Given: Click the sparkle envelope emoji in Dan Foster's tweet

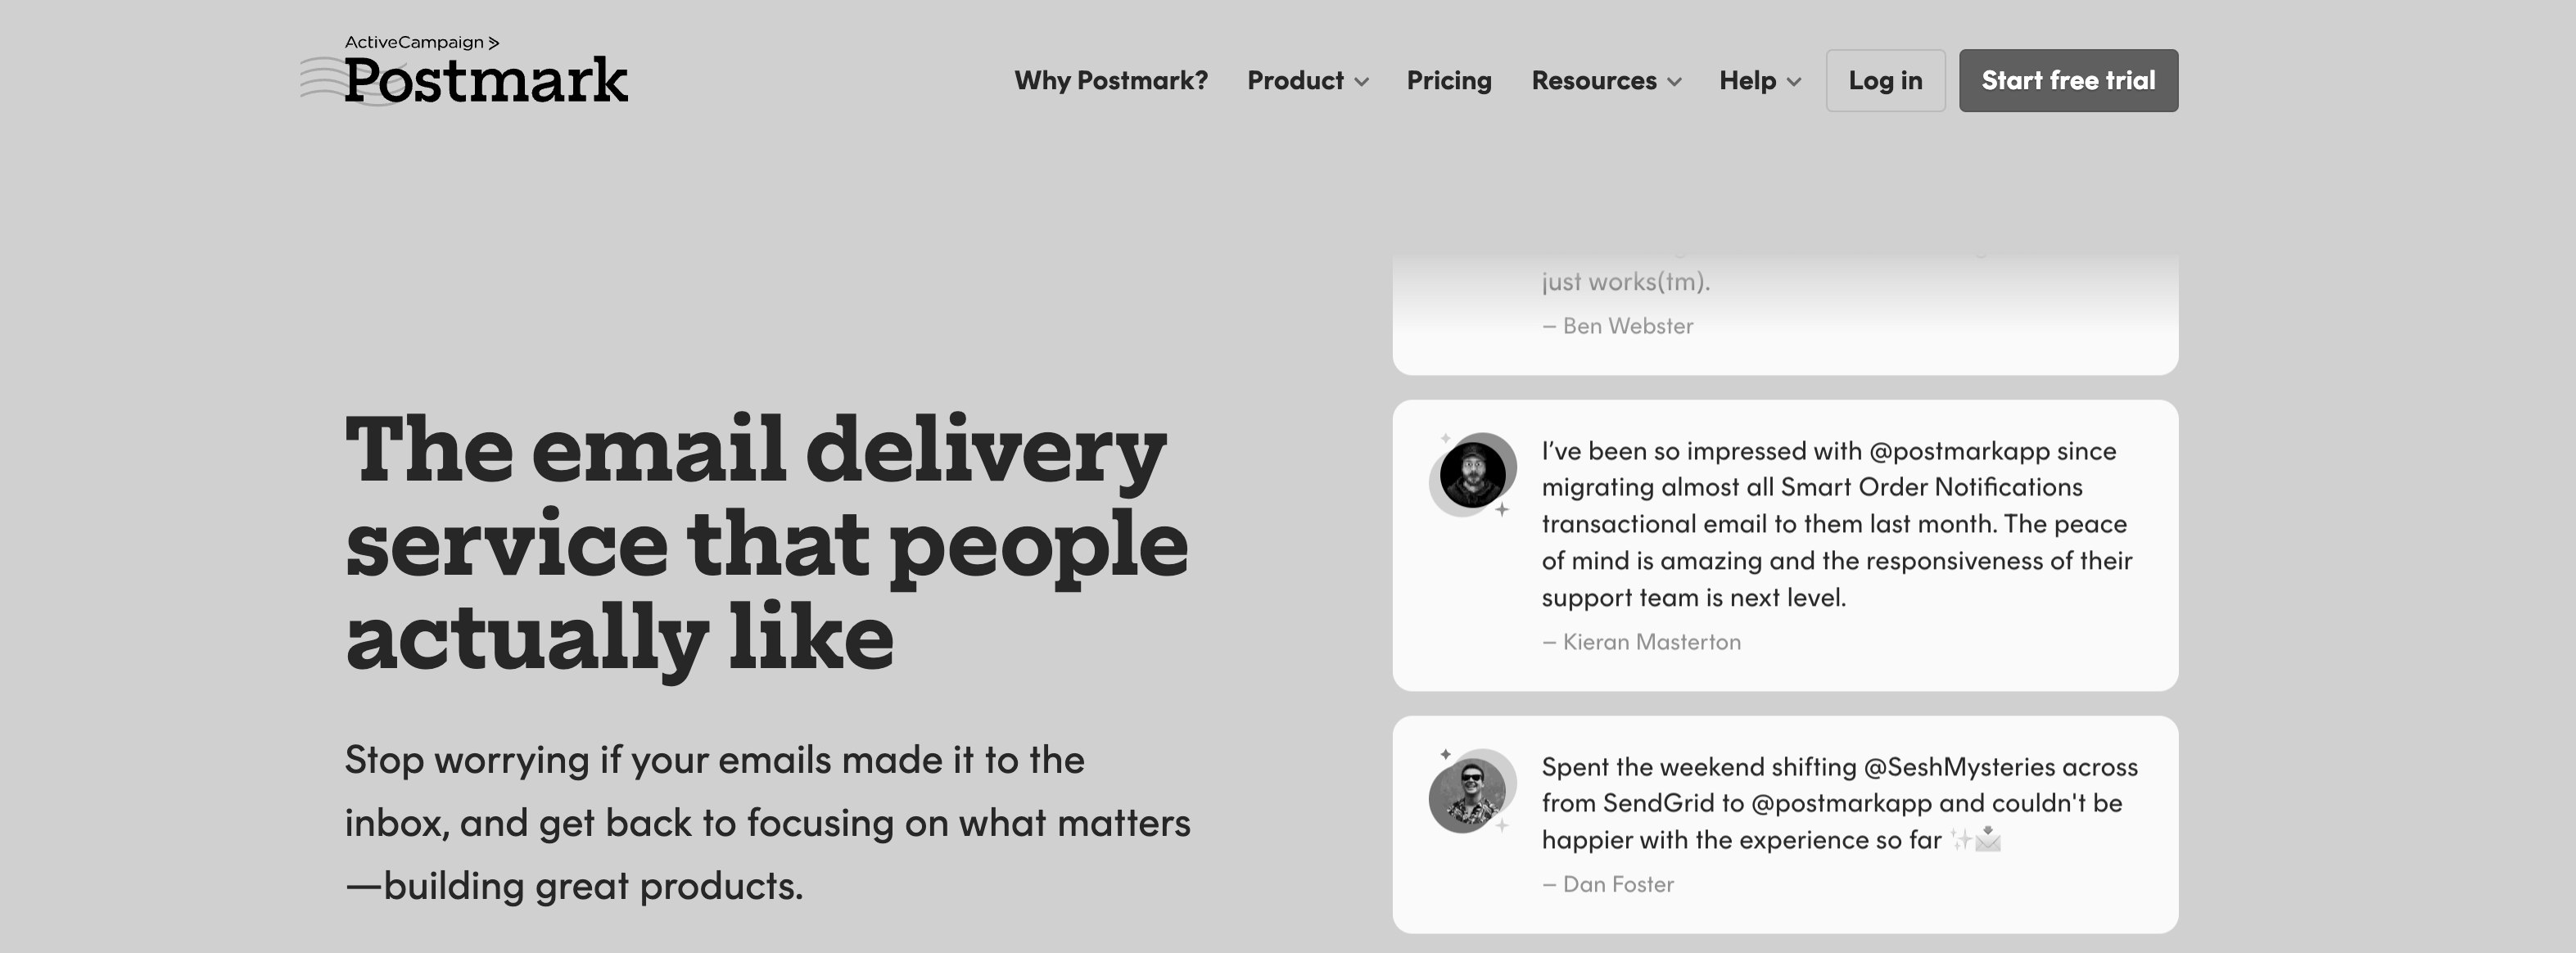Looking at the screenshot, I should (1976, 839).
